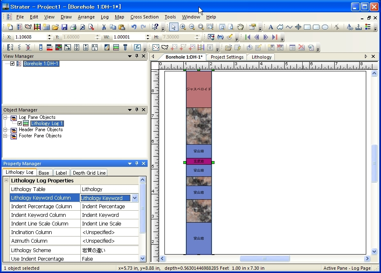Collapse the Lithology Log Properties section
Image resolution: width=381 pixels, height=273 pixels.
(6, 181)
